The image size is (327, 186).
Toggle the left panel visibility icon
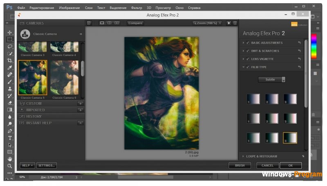[x=89, y=23]
